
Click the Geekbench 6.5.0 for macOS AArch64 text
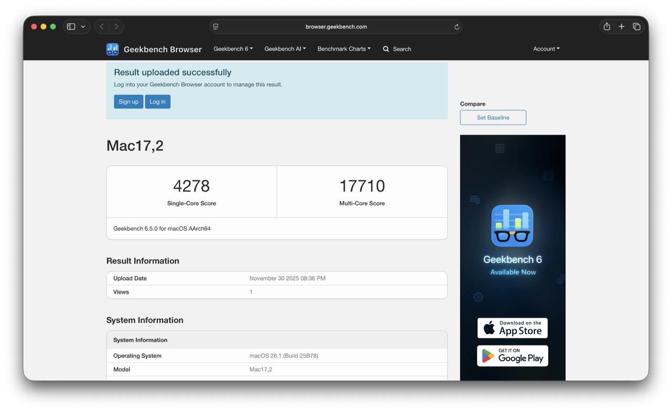click(162, 229)
